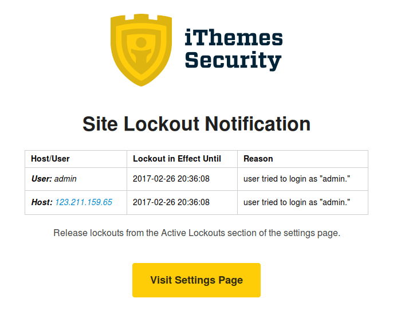393x314 pixels.
Task: Click the word iThemes in the logo
Action: click(234, 38)
